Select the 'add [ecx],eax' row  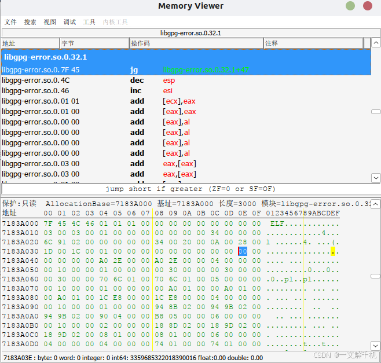coord(186,101)
